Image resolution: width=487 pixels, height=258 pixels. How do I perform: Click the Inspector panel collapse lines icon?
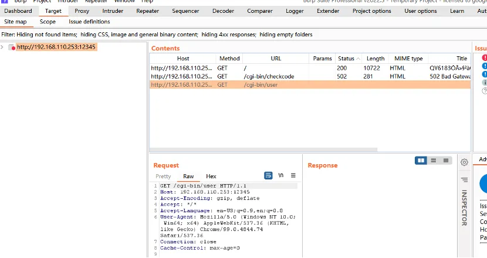(x=464, y=180)
